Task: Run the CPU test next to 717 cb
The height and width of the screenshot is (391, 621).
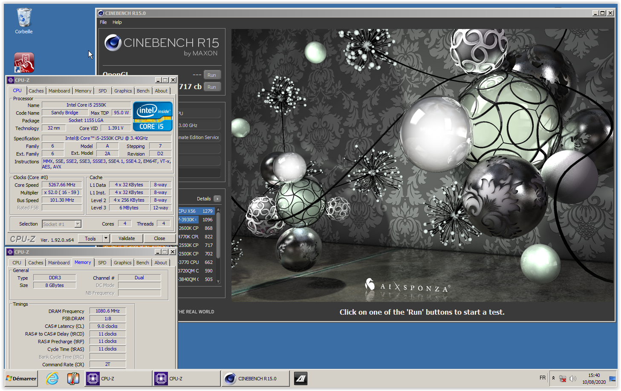Action: click(x=212, y=87)
